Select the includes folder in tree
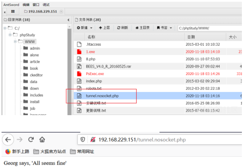248x167 pixels. [36, 95]
